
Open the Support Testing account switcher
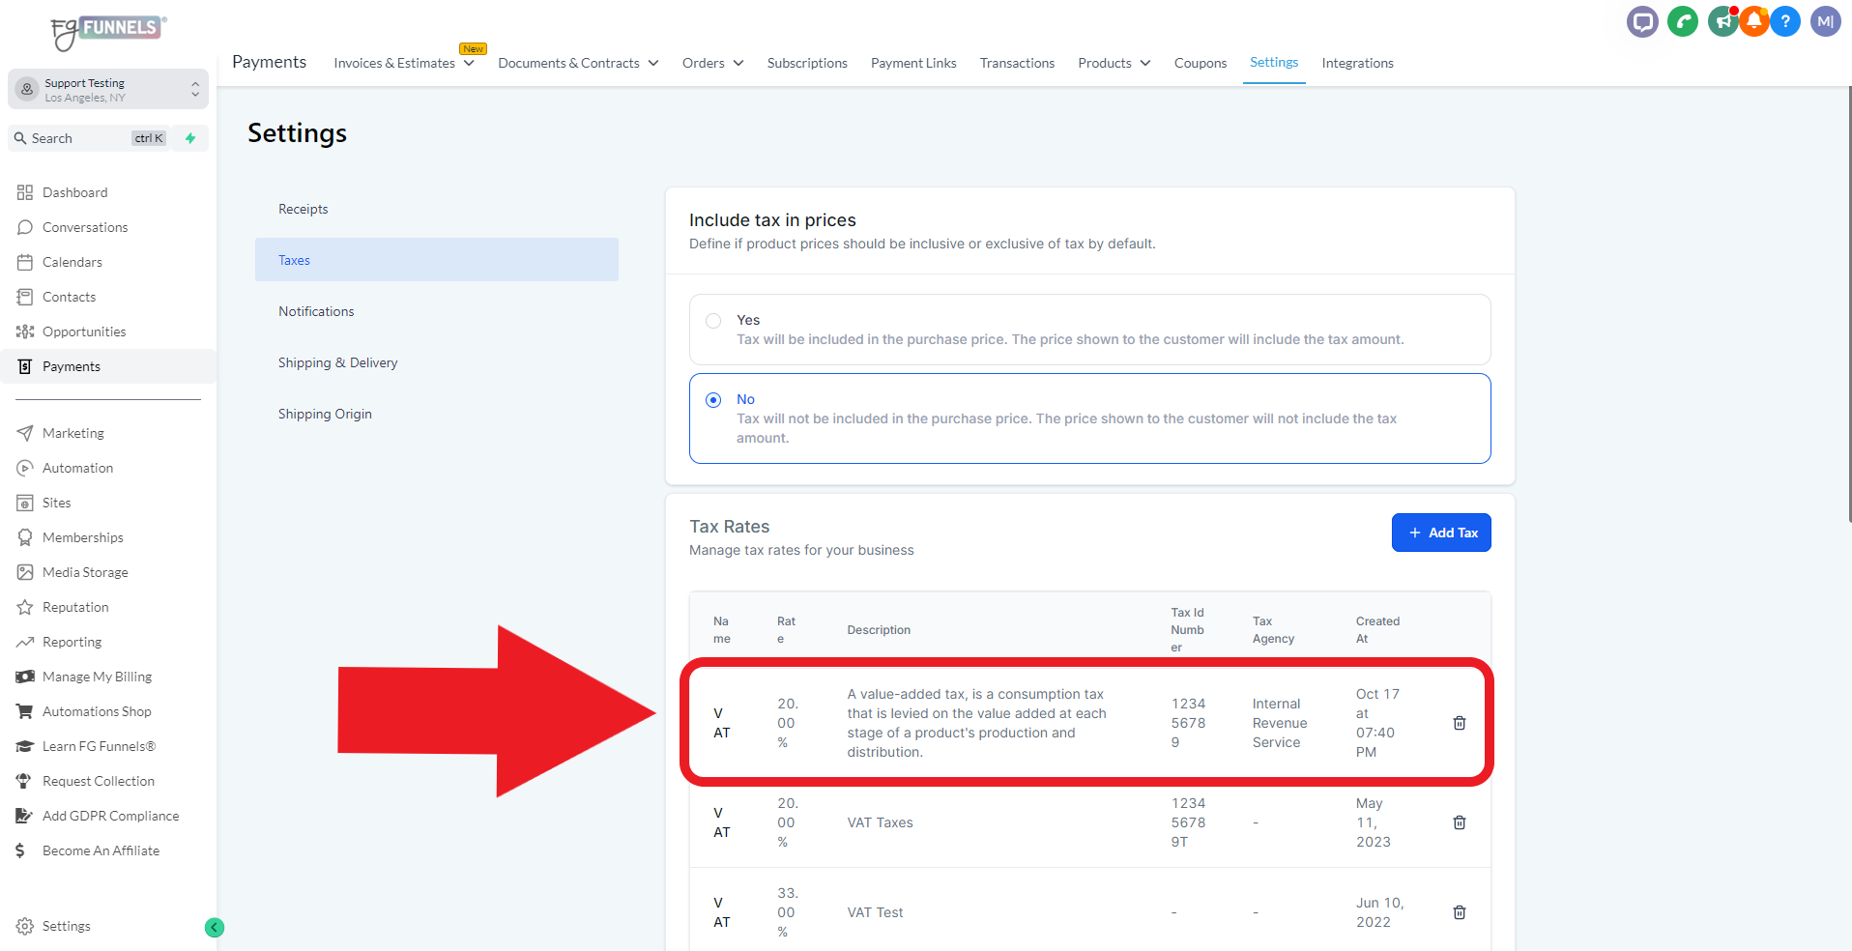108,90
